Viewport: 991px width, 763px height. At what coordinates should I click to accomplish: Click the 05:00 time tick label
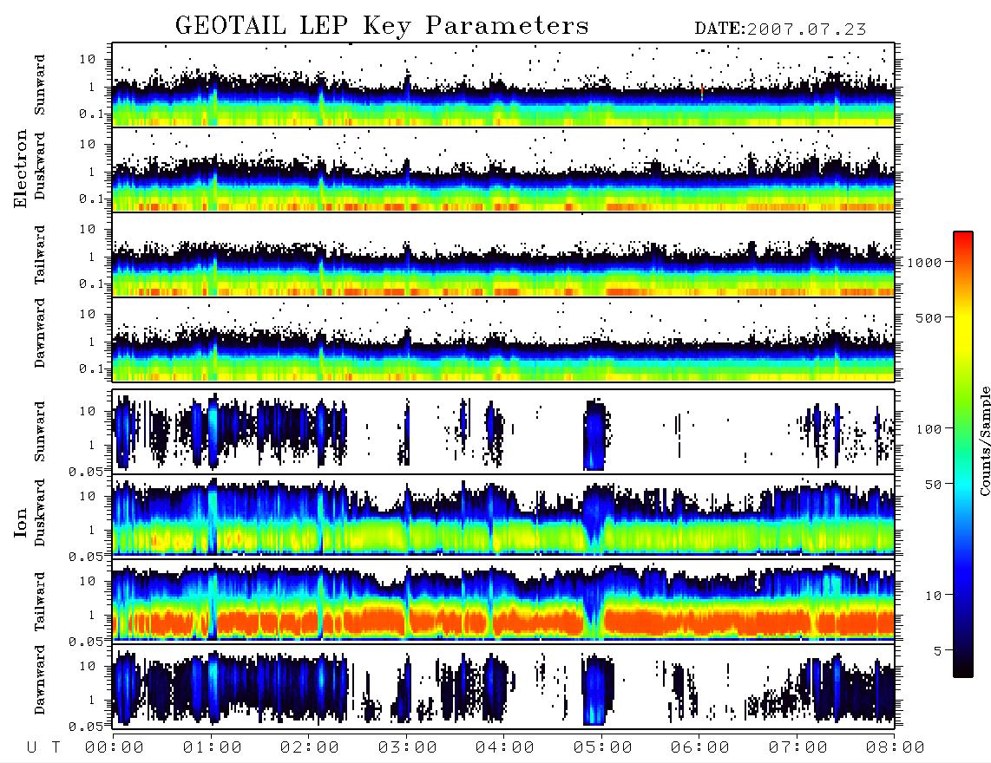coord(603,748)
